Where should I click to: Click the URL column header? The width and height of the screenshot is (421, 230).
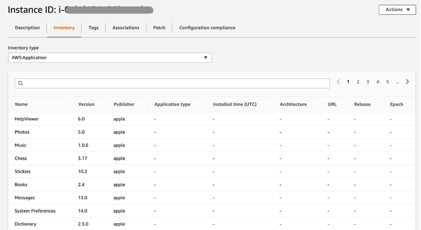pyautogui.click(x=332, y=104)
